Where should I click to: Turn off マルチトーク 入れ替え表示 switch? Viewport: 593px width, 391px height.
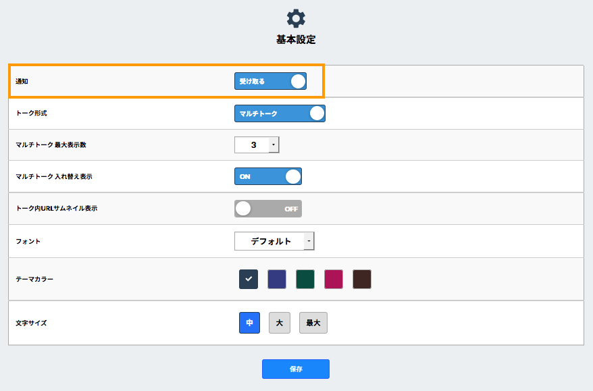pos(267,176)
